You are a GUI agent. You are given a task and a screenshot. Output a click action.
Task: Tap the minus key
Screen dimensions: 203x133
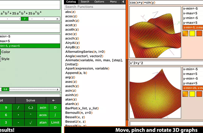(x=18, y=122)
